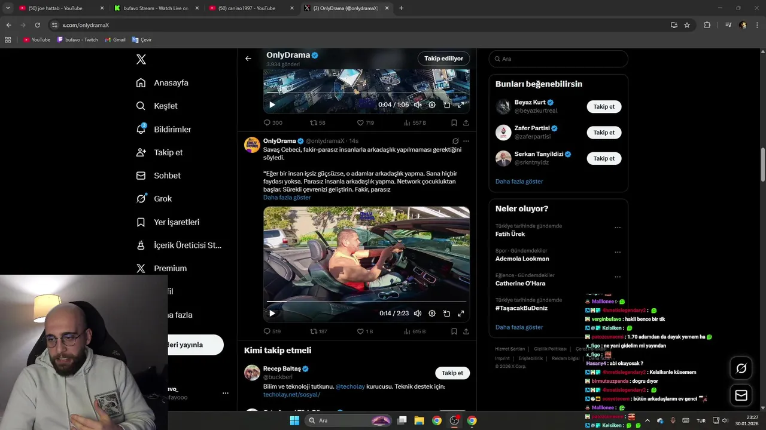Toggle picture-in-picture on car video
766x430 pixels.
[446, 313]
